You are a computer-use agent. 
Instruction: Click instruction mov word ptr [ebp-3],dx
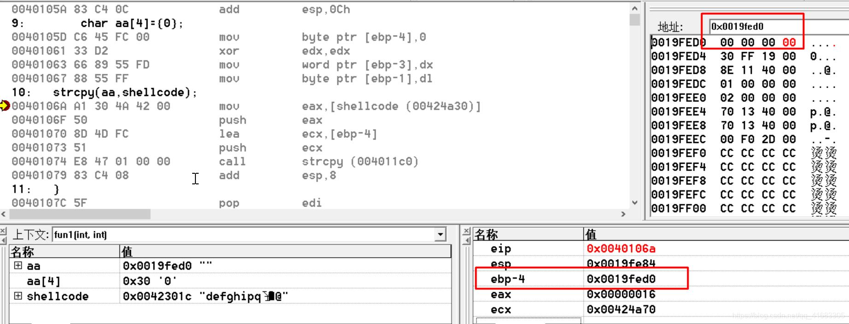click(222, 65)
